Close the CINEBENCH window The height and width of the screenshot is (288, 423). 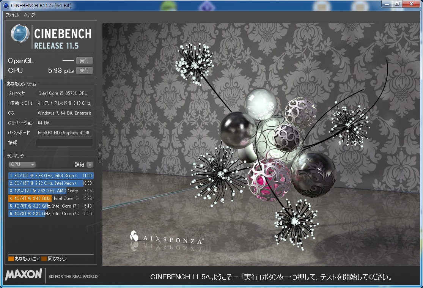point(411,4)
